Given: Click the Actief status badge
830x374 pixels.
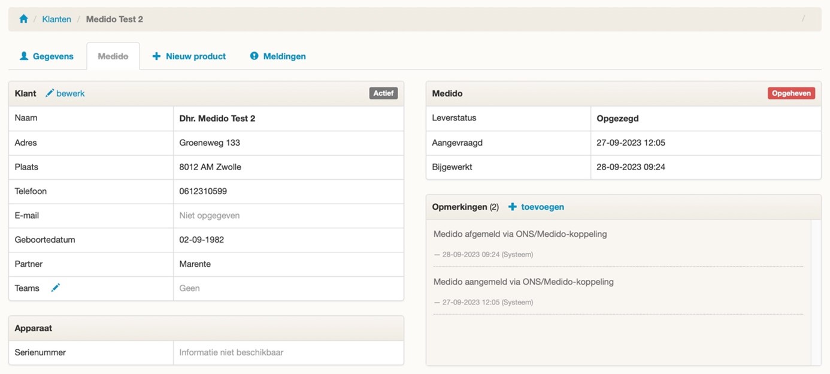Looking at the screenshot, I should [x=383, y=93].
